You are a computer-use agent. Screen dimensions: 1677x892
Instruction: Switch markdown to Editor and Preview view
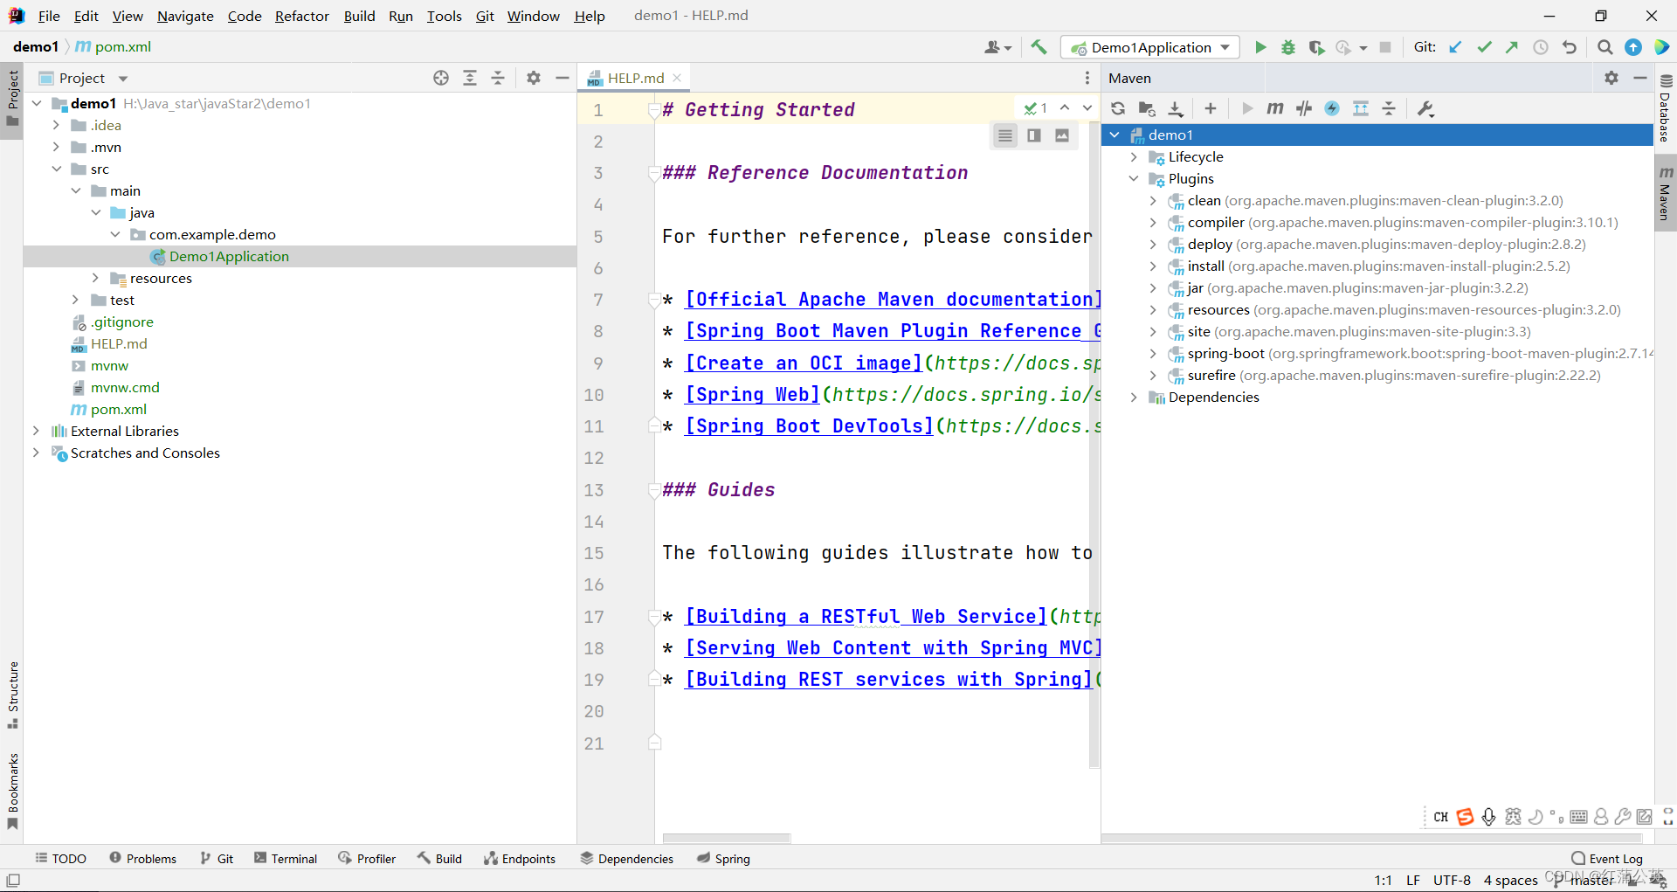click(1034, 135)
